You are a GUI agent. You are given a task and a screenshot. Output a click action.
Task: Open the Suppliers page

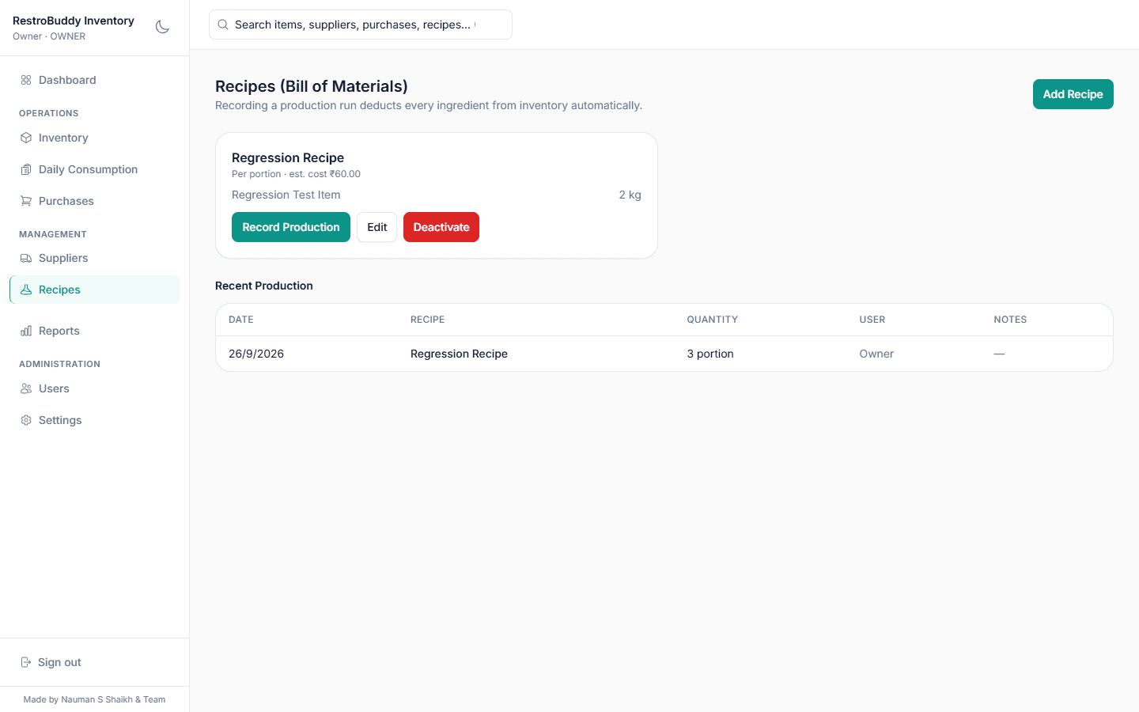pyautogui.click(x=94, y=258)
